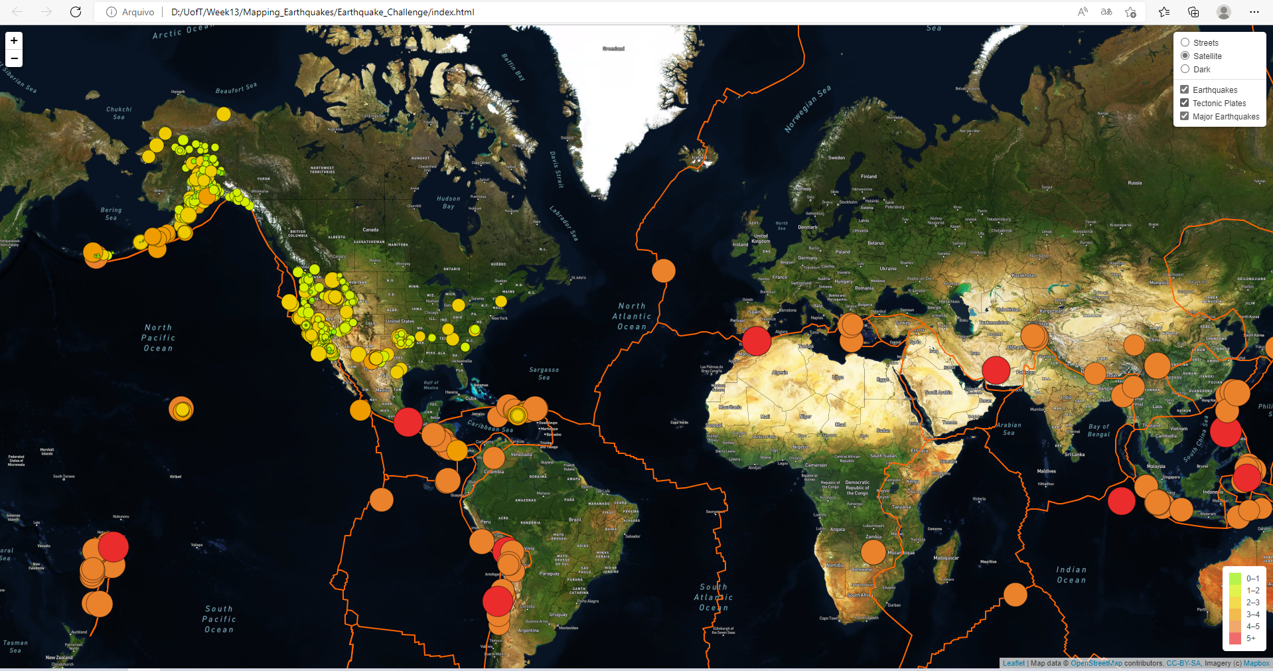Open the read aloud icon

click(1083, 12)
